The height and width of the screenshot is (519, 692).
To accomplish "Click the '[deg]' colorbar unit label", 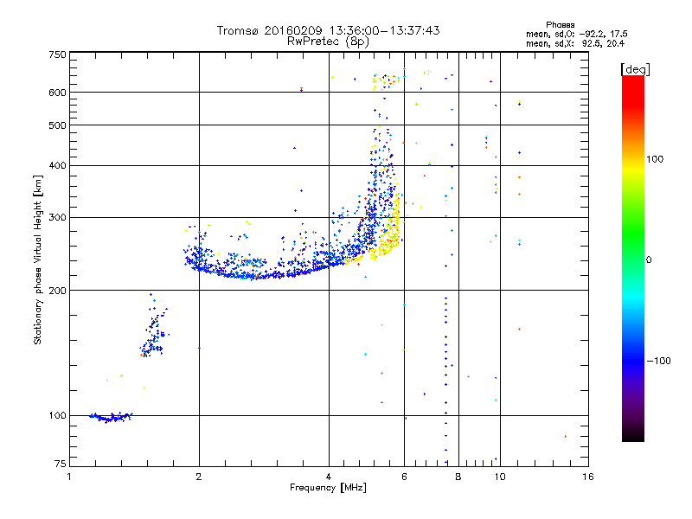I will point(635,69).
